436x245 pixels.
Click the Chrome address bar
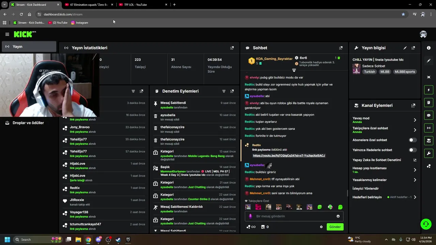pos(218,14)
